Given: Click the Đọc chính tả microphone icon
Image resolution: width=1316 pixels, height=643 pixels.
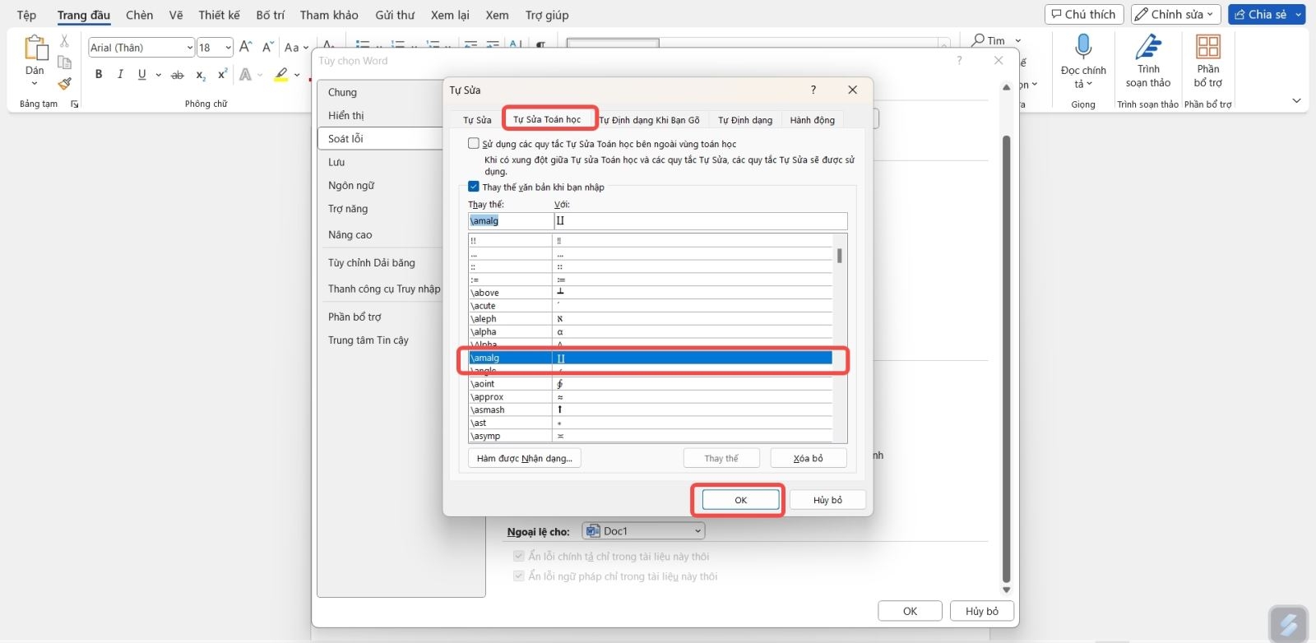Looking at the screenshot, I should pos(1083,47).
